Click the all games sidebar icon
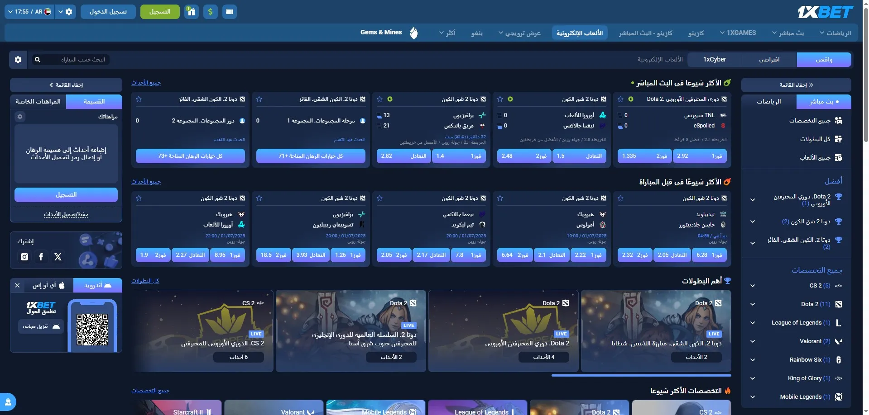 point(838,157)
